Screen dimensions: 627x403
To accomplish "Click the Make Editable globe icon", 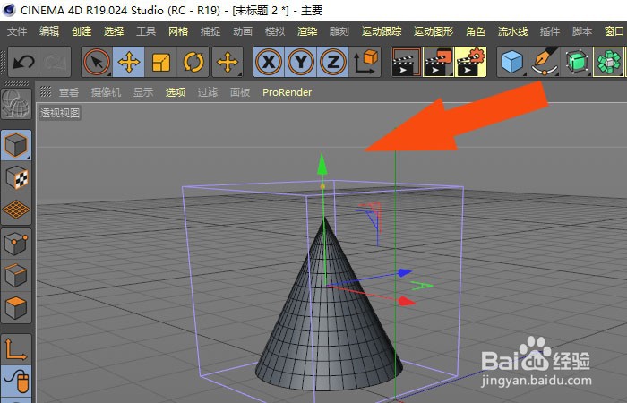I will pyautogui.click(x=16, y=104).
